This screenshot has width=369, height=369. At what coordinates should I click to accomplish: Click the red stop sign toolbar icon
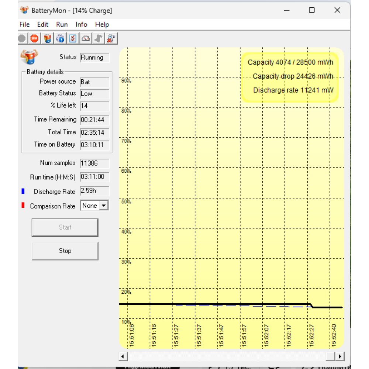pos(34,38)
